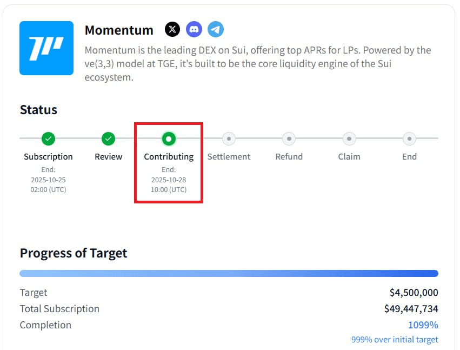Click the Subscription step green checkmark
The image size is (460, 350).
point(48,139)
